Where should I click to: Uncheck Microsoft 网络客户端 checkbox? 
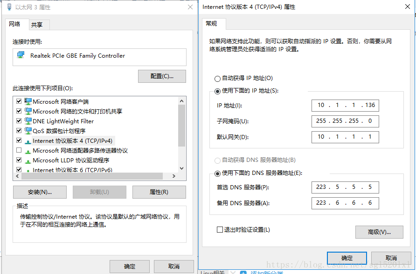[19, 101]
